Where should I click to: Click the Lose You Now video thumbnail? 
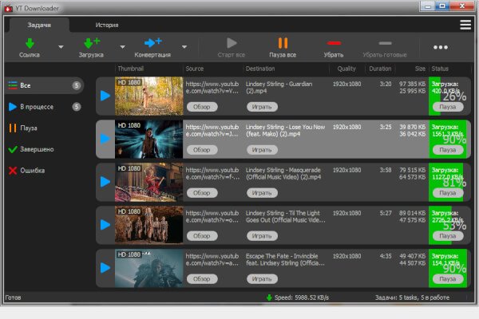(148, 139)
